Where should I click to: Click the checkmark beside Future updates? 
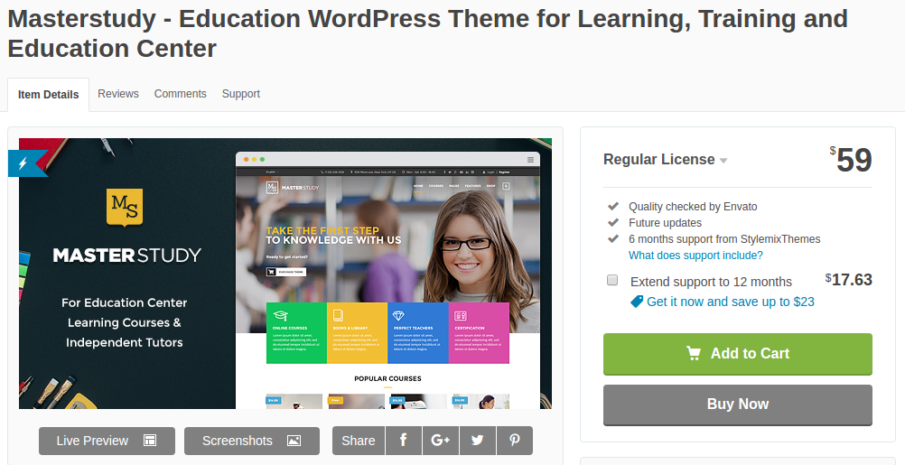pos(613,222)
